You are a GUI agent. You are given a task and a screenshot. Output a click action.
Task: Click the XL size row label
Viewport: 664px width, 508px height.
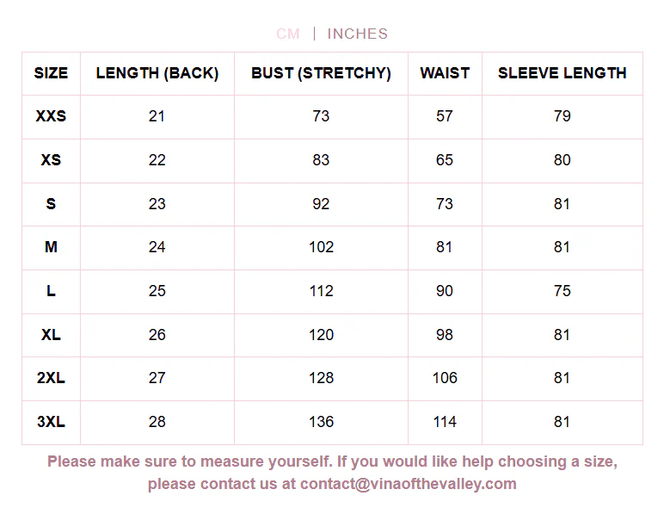tap(51, 335)
